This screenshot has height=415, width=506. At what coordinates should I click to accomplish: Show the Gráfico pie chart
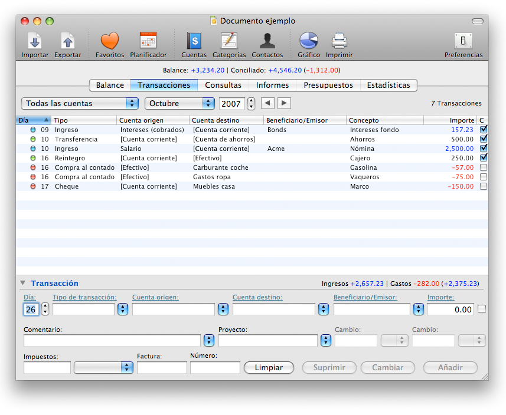308,41
